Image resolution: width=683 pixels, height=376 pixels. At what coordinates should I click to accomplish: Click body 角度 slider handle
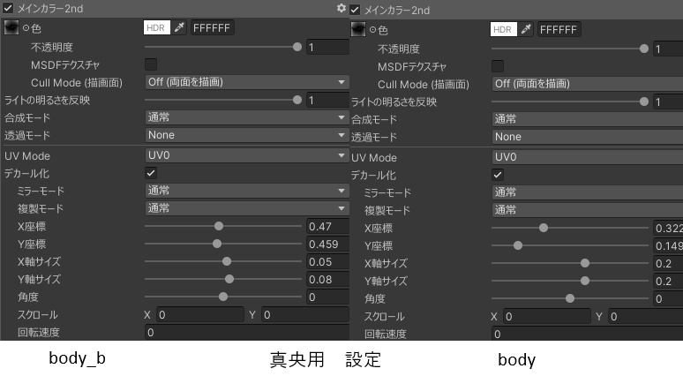(570, 298)
